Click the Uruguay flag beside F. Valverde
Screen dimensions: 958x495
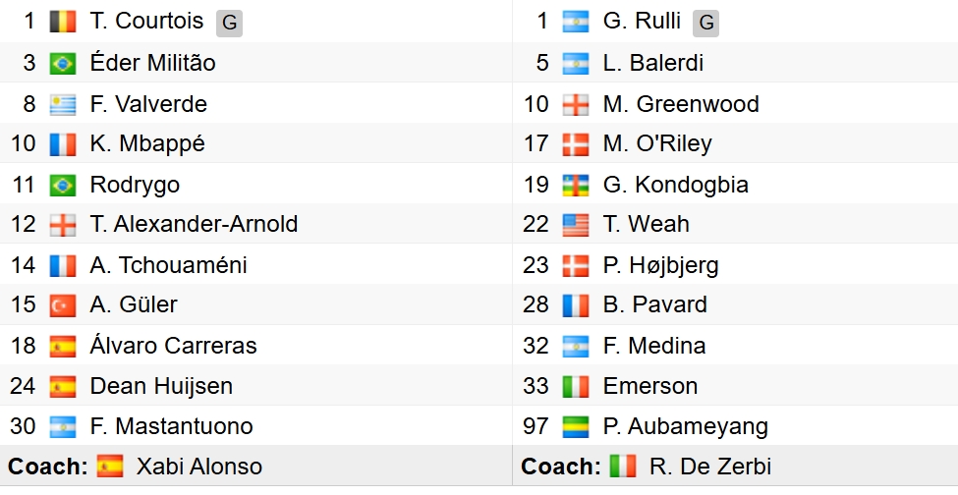coord(62,104)
